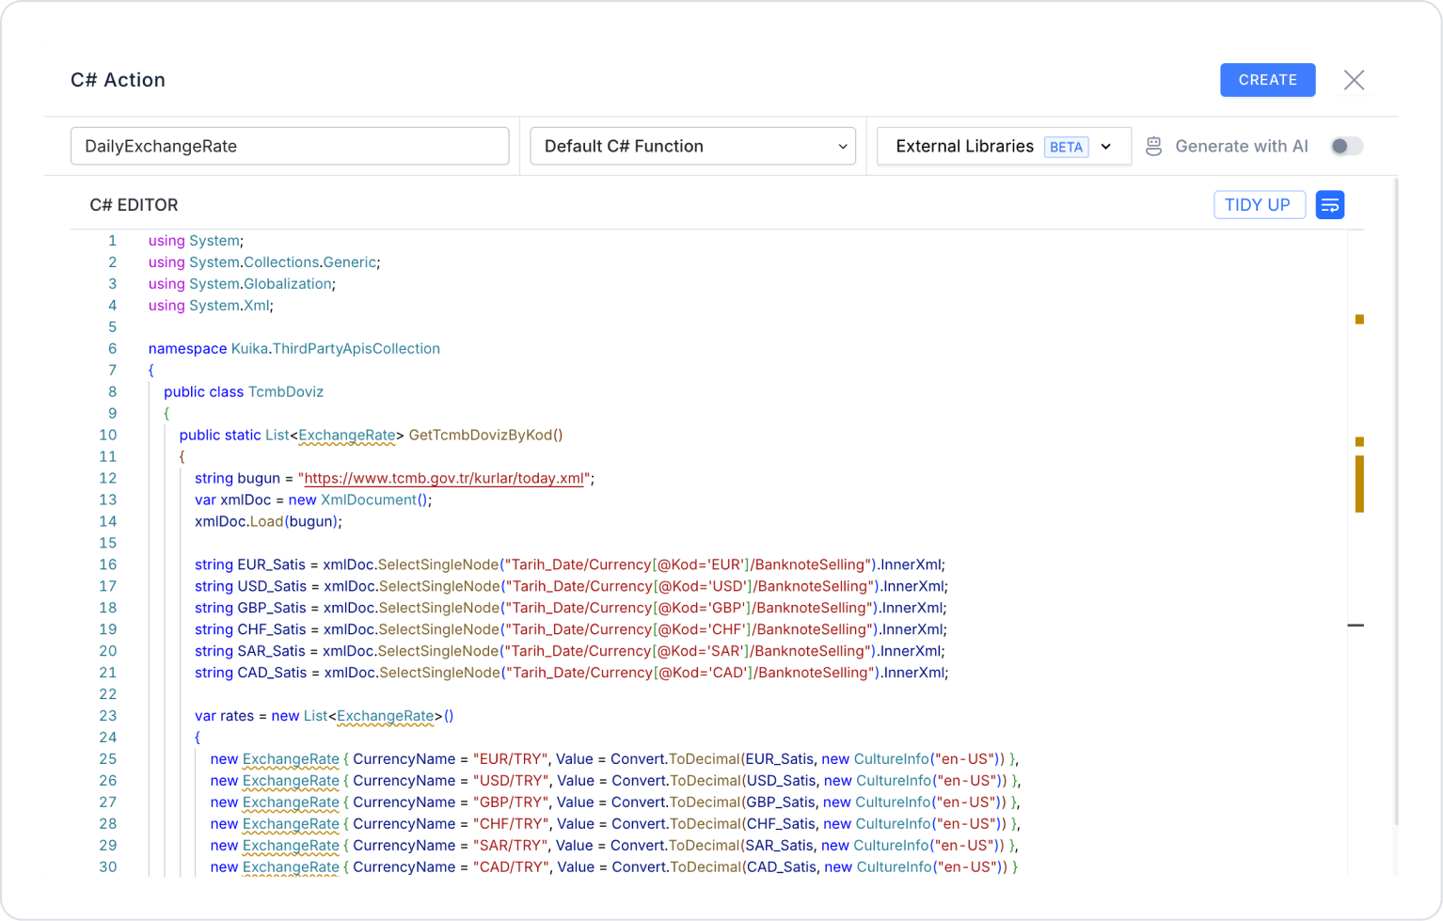Click the Generate with AI robot icon
The width and height of the screenshot is (1443, 921).
[x=1153, y=146]
